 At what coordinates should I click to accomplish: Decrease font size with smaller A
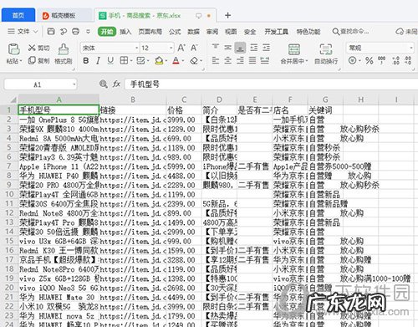[x=194, y=48]
